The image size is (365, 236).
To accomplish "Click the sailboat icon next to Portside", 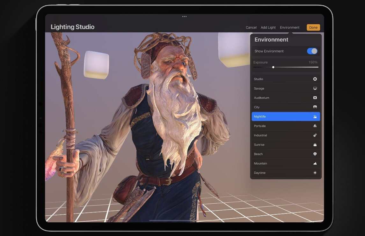I will point(315,126).
